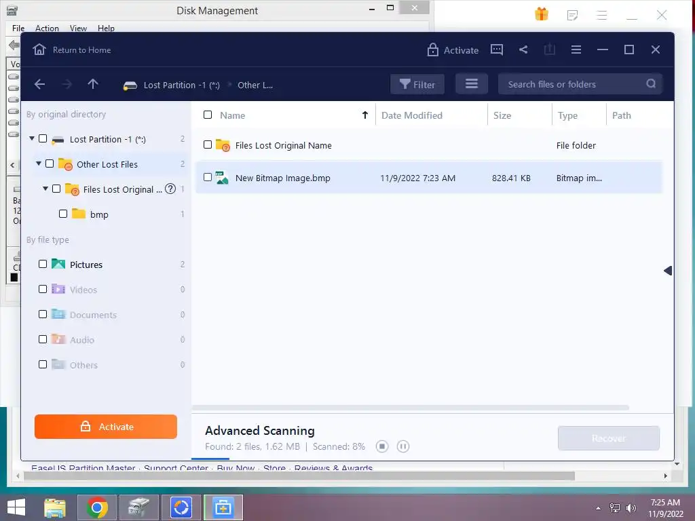Go back with the left arrow
The height and width of the screenshot is (521, 695).
39,84
